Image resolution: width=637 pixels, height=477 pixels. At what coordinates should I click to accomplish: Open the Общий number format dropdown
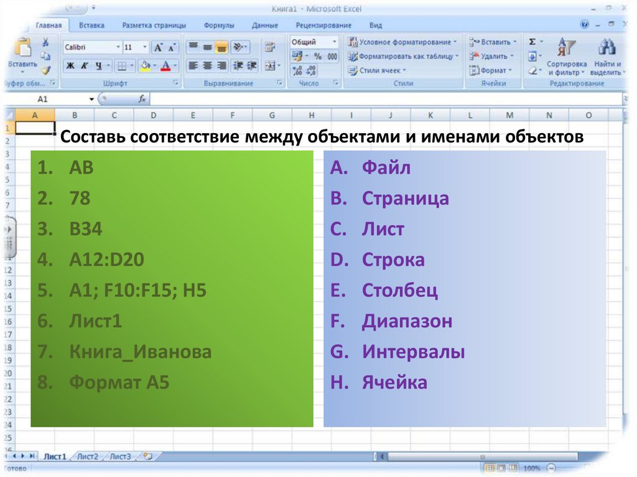point(334,42)
